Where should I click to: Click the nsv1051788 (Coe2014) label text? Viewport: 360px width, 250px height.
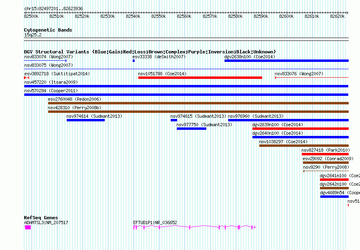pyautogui.click(x=162, y=74)
